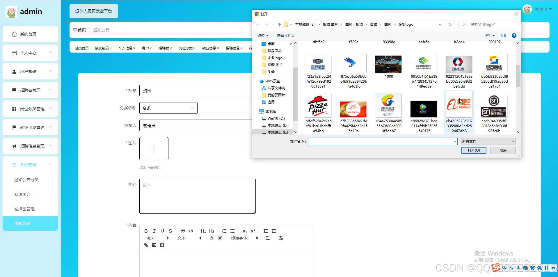558x277 pixels.
Task: Select 通知公告 in the sidebar
Action: pos(30,223)
